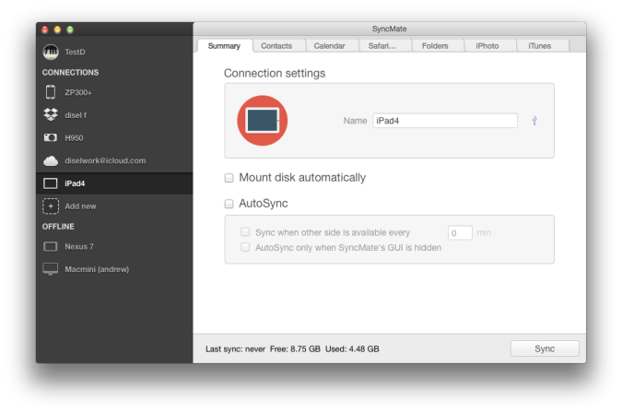Select the disel f connection label
Viewport: 622px width, 413px height.
(x=76, y=115)
